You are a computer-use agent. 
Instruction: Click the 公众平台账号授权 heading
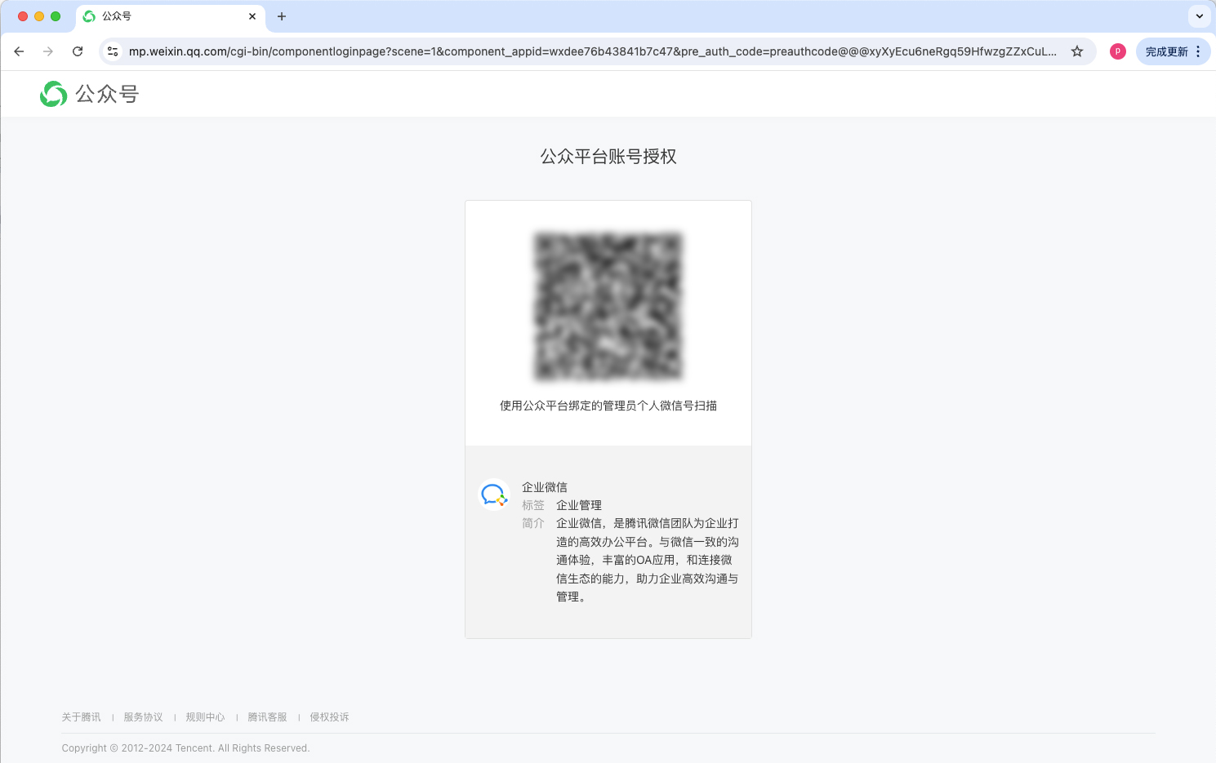click(x=608, y=157)
